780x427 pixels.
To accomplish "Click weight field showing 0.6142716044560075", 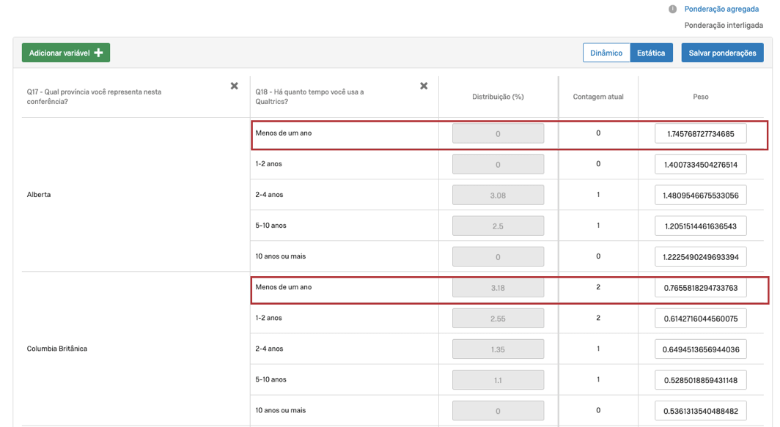I will (x=700, y=319).
